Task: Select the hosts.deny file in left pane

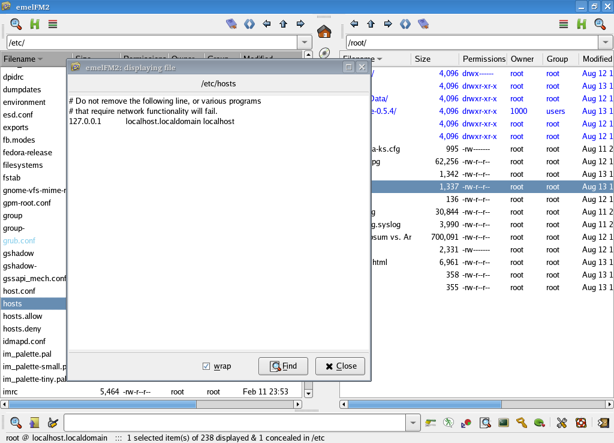Action: pos(22,329)
